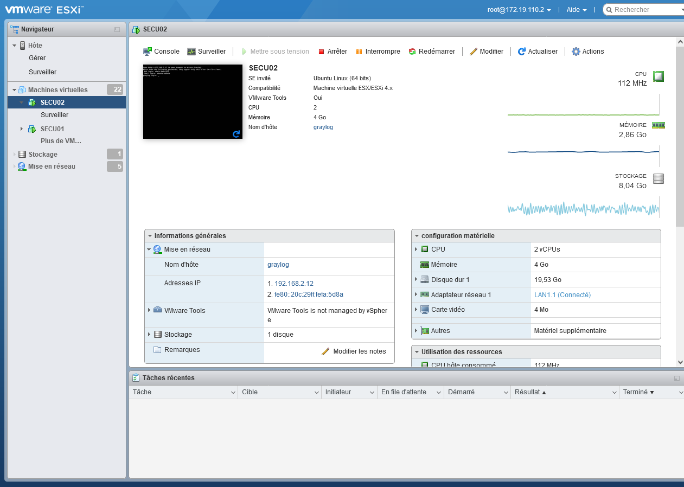The height and width of the screenshot is (487, 684).
Task: Expand the SECU01 tree node
Action: tap(22, 129)
